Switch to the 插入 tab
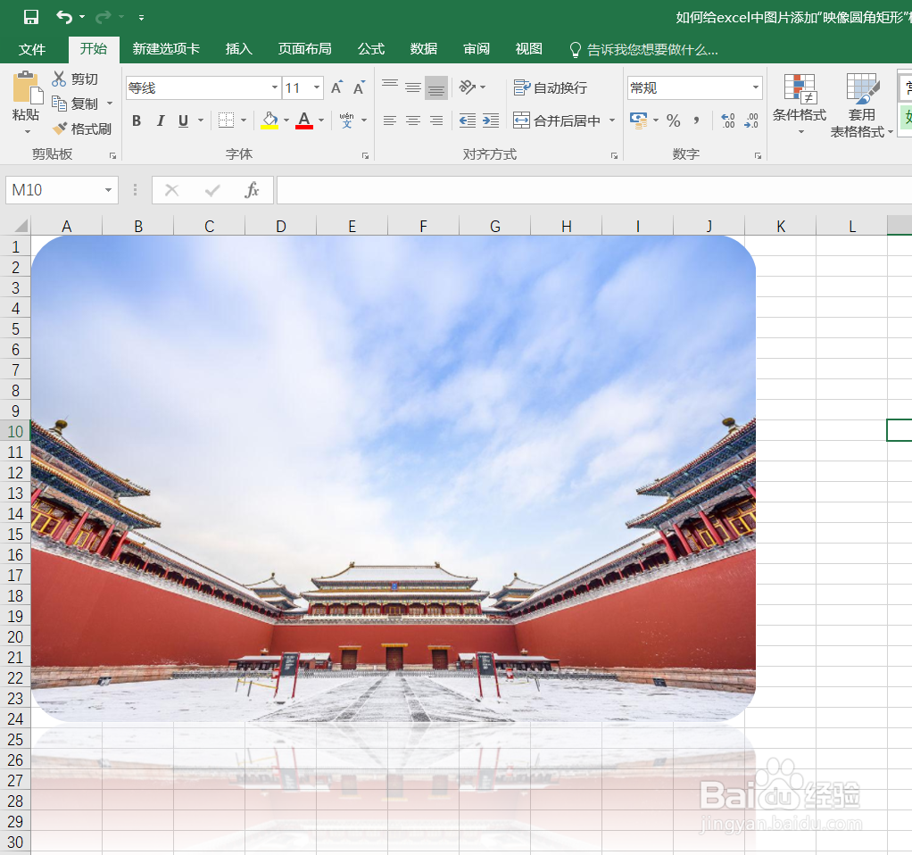The height and width of the screenshot is (855, 912). 239,49
